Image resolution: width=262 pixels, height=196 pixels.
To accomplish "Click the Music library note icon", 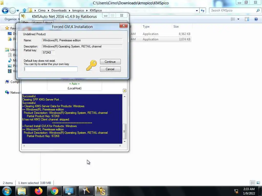I will point(10,60).
